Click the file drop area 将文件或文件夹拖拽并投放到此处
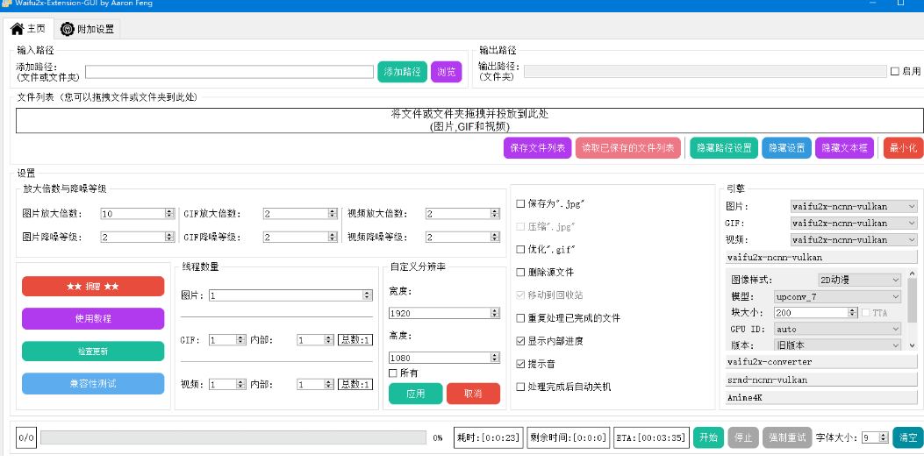Screen dimensions: 924x476 [469, 120]
